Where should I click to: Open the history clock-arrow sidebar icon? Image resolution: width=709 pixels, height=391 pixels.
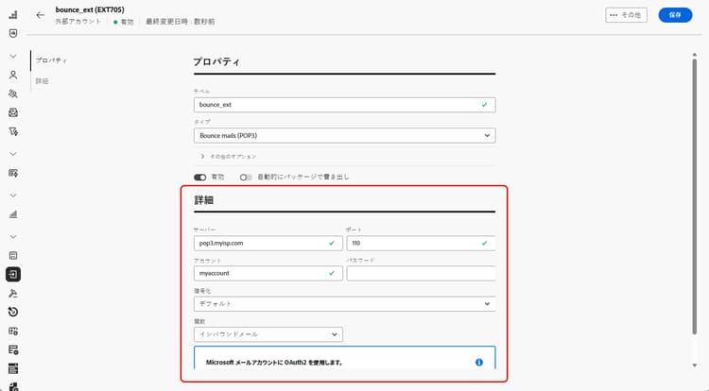13,312
